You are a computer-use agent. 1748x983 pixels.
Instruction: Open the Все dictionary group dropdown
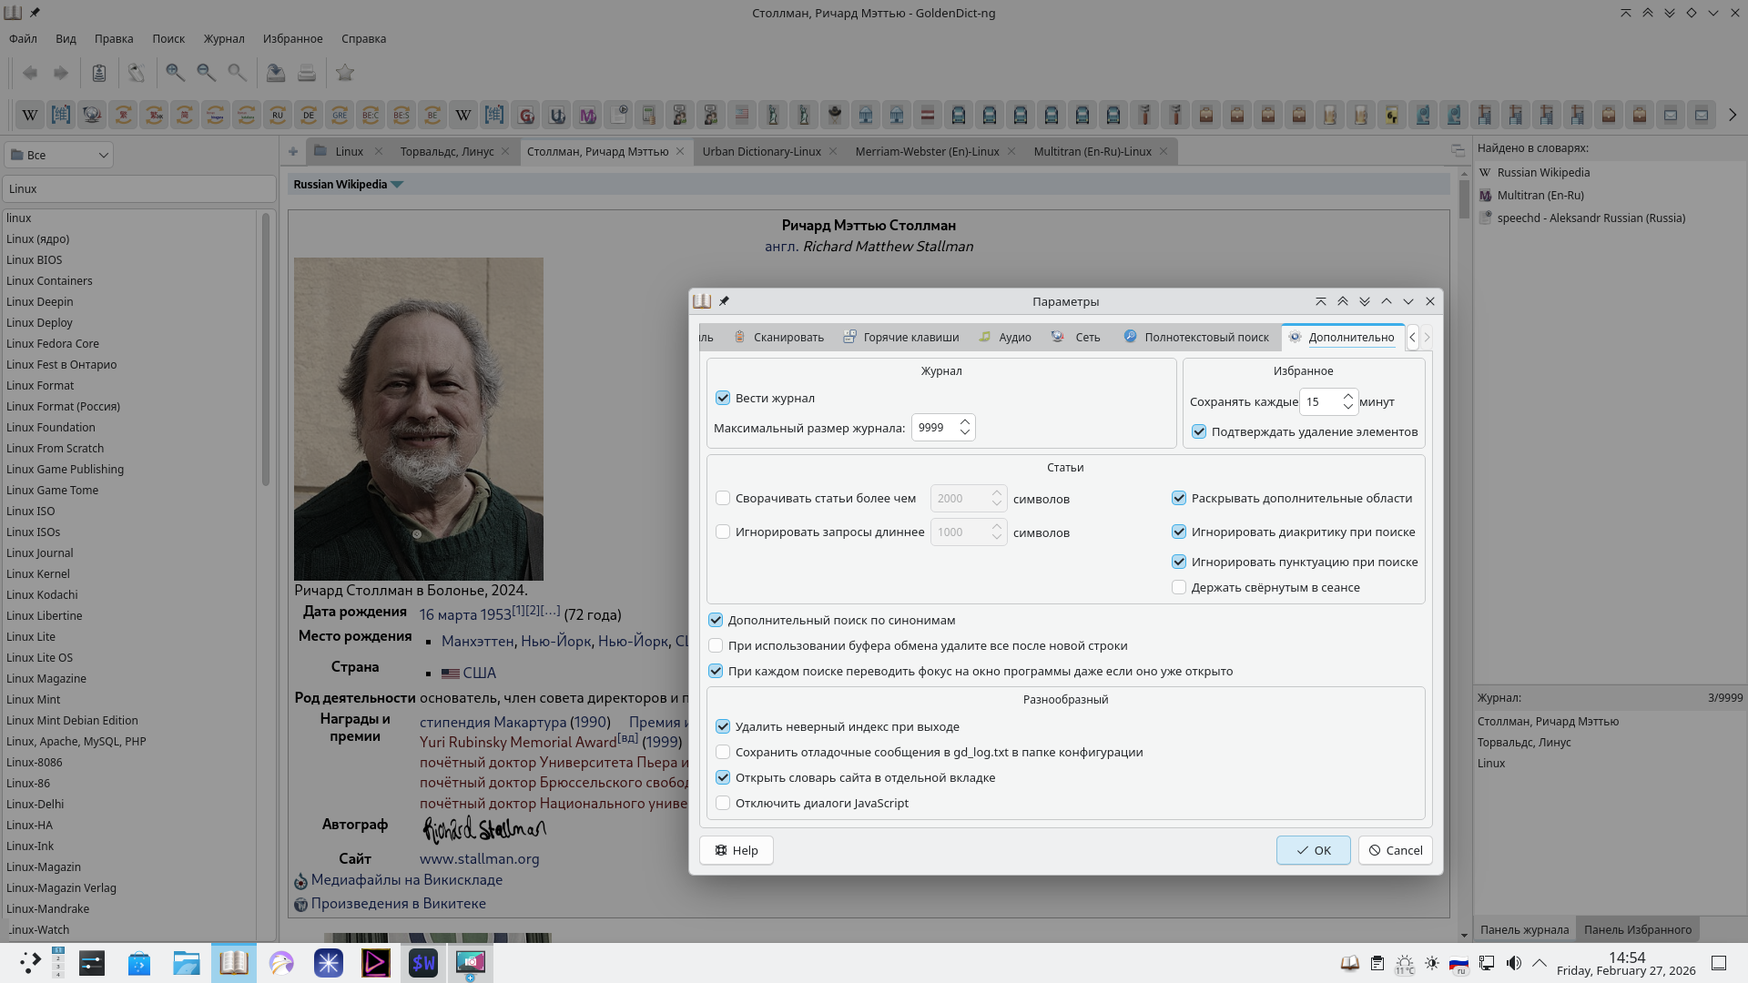pyautogui.click(x=59, y=155)
